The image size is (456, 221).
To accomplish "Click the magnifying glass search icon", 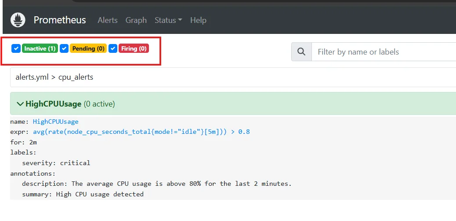I will (x=301, y=52).
